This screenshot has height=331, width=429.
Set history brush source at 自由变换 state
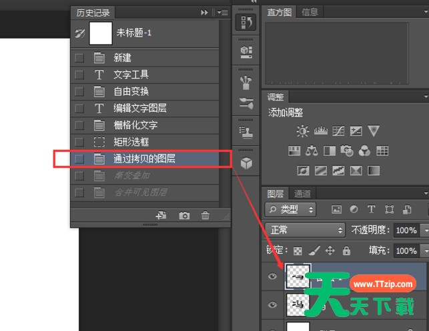pos(79,91)
